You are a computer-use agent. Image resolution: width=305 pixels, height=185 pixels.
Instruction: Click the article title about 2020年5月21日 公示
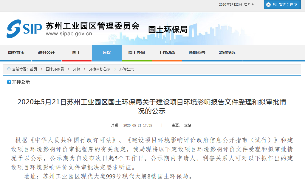pos(152,107)
